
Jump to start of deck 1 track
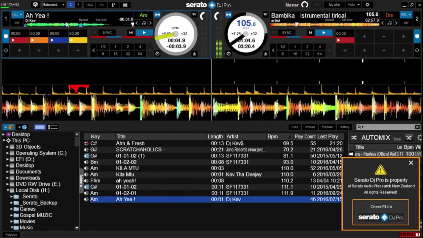click(x=131, y=33)
